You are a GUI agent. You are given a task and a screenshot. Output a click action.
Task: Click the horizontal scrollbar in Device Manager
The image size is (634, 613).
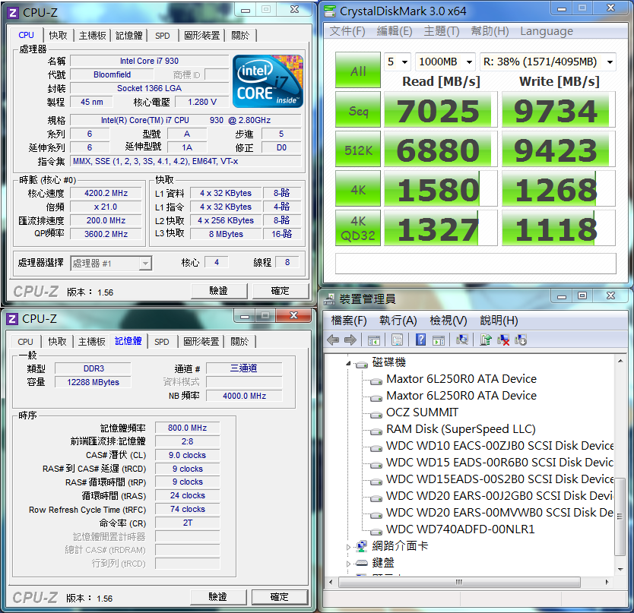pyautogui.click(x=459, y=583)
